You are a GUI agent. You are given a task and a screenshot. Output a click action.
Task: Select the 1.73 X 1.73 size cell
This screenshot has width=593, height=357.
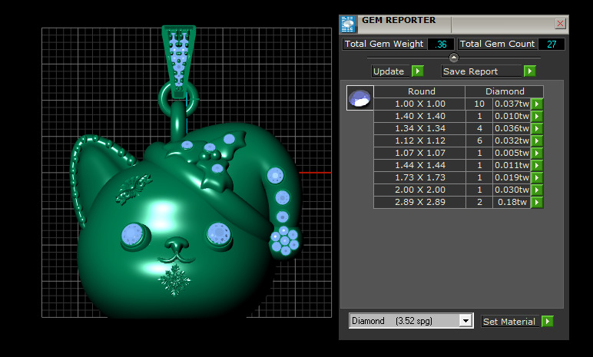pos(419,178)
